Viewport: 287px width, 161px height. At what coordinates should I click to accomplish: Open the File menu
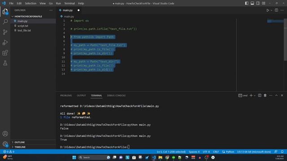[x=11, y=3]
